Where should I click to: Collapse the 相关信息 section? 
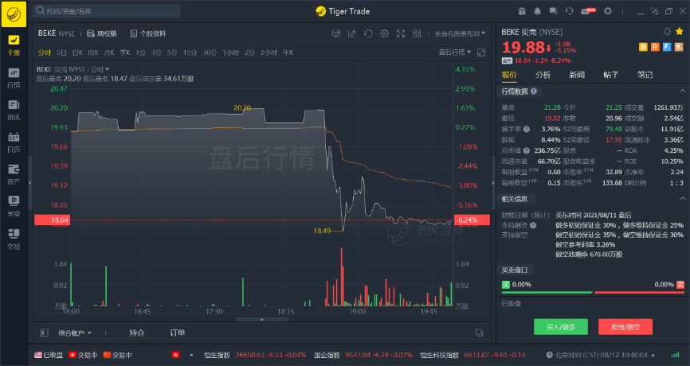coord(683,199)
